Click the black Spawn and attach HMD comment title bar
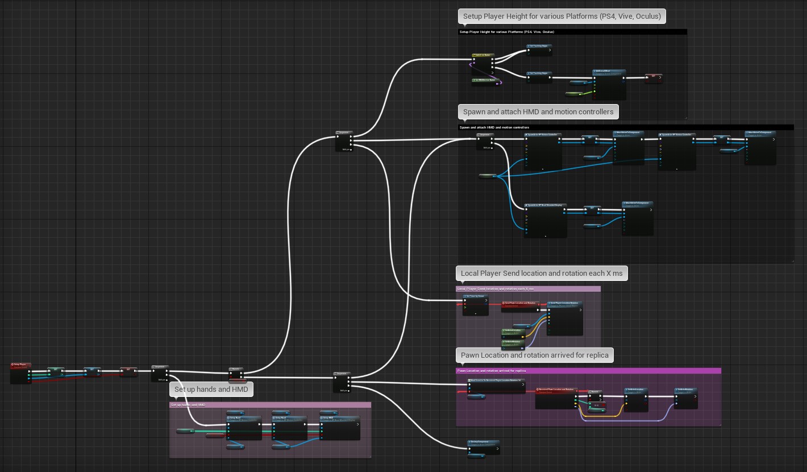 (626, 127)
